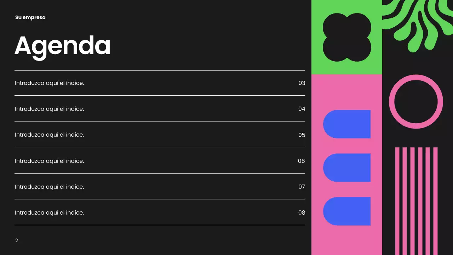The image size is (453, 255).
Task: Select index entry text beside page 03
Action: click(x=50, y=83)
